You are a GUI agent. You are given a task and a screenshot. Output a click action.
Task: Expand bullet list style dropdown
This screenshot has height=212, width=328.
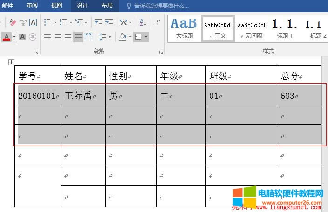pyautogui.click(x=55, y=22)
